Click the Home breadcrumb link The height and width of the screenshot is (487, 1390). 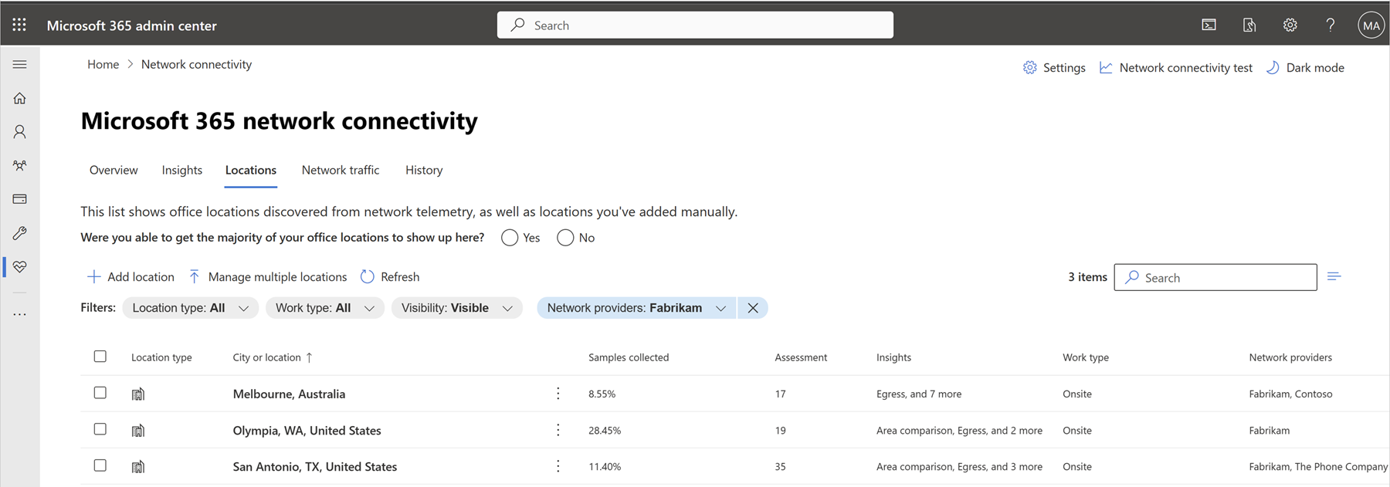pos(103,64)
